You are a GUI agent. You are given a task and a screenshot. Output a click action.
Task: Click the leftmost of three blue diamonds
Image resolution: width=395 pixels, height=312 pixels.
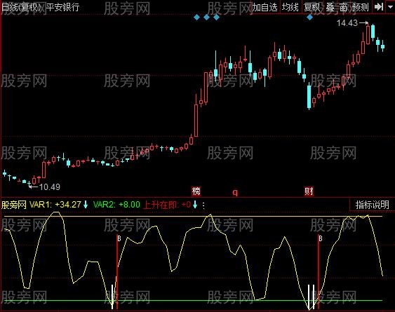(x=196, y=17)
